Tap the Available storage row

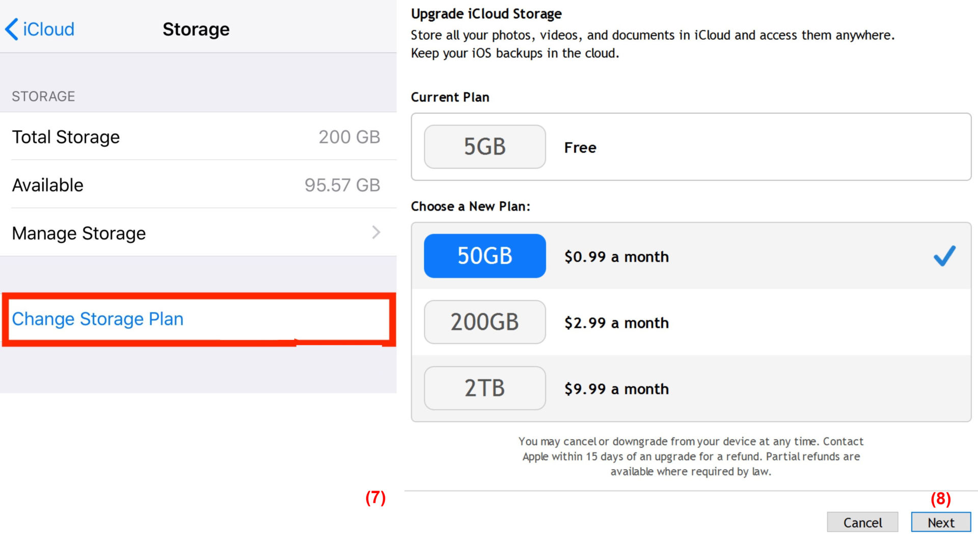(198, 184)
